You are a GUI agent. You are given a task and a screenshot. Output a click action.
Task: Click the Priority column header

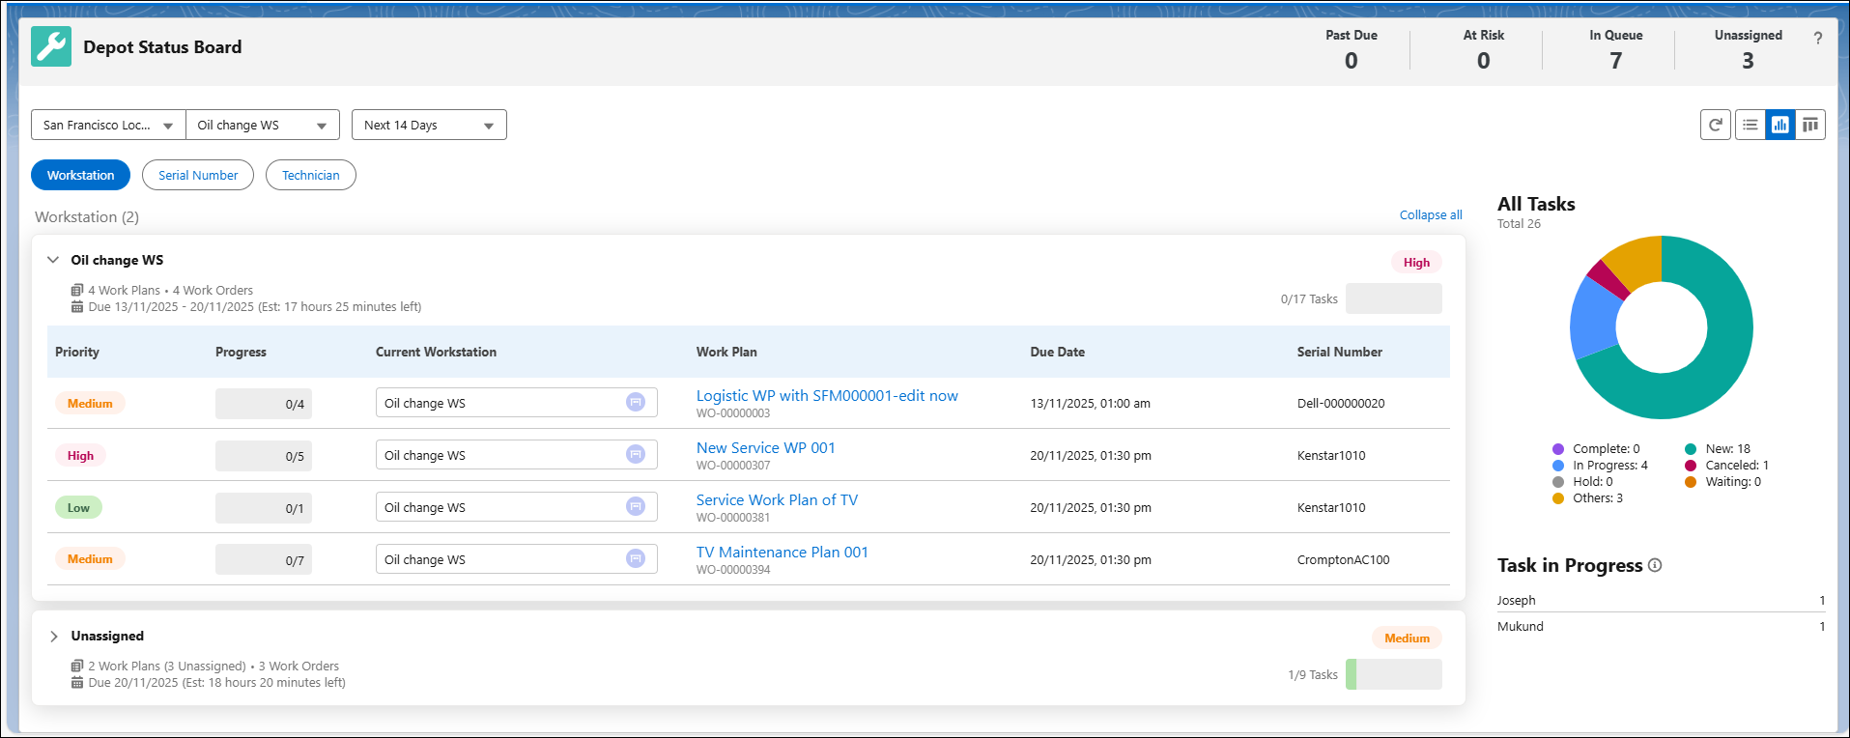[77, 352]
